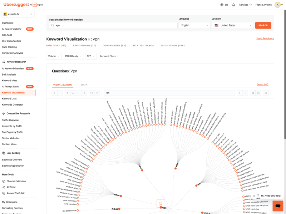
Task: Pan the visualization up with arrow icon
Action: coord(67,93)
